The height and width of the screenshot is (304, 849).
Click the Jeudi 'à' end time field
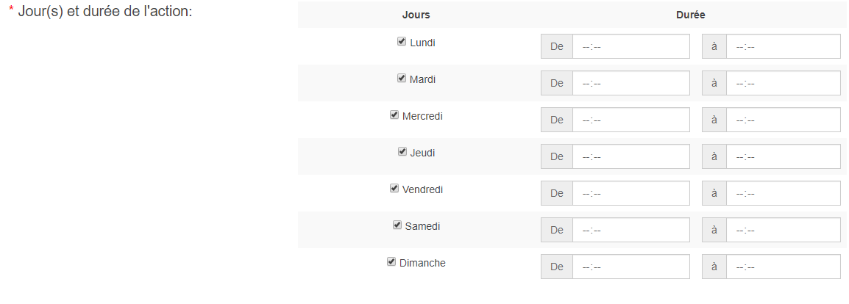(784, 156)
